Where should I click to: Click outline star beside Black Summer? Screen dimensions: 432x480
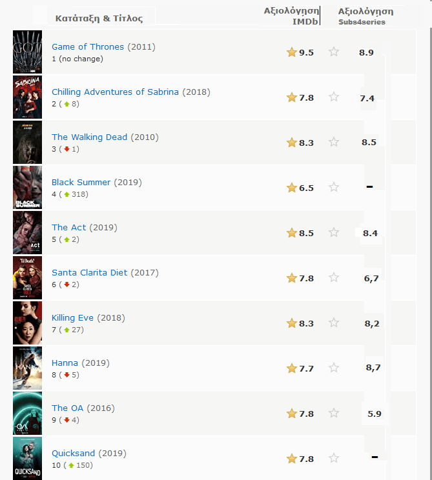(334, 187)
